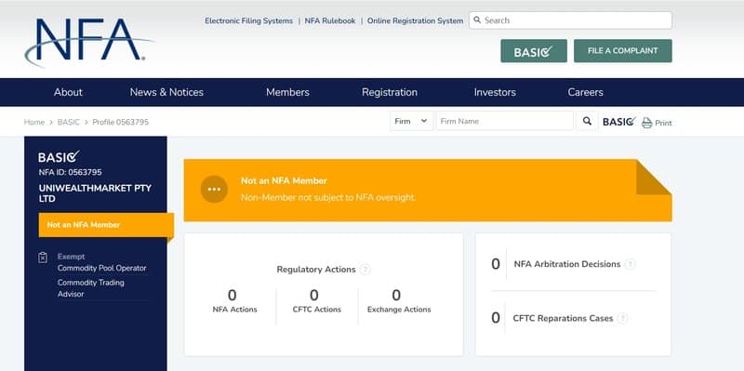Image resolution: width=744 pixels, height=371 pixels.
Task: Click the BASIC logo beside Print
Action: 619,122
